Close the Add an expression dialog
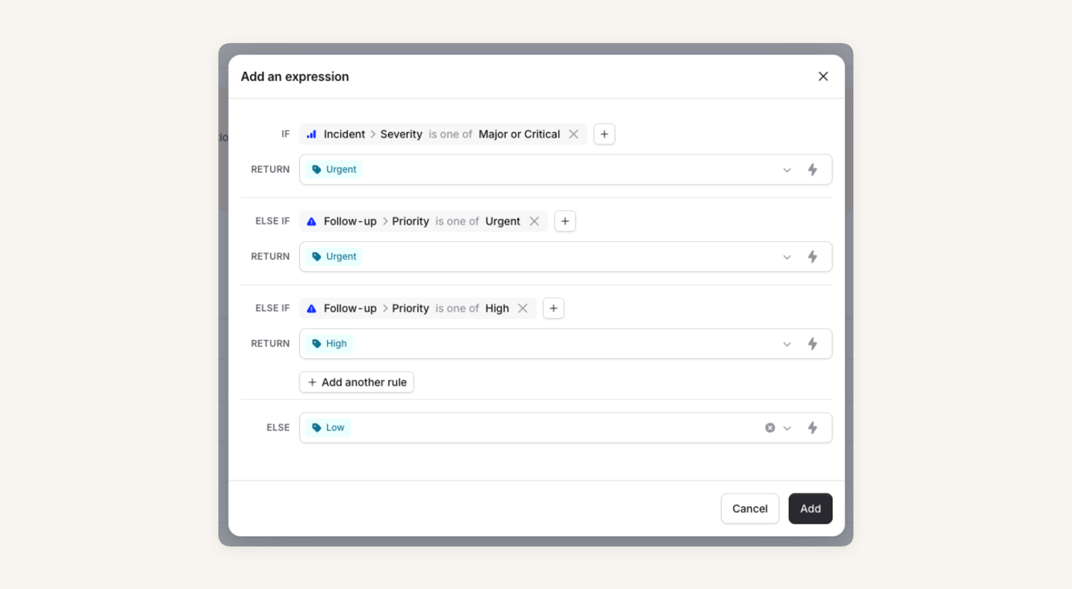Screen dimensions: 1072x589 pyautogui.click(x=823, y=77)
